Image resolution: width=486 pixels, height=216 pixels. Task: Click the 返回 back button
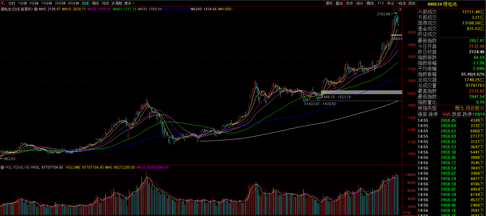[x=411, y=3]
